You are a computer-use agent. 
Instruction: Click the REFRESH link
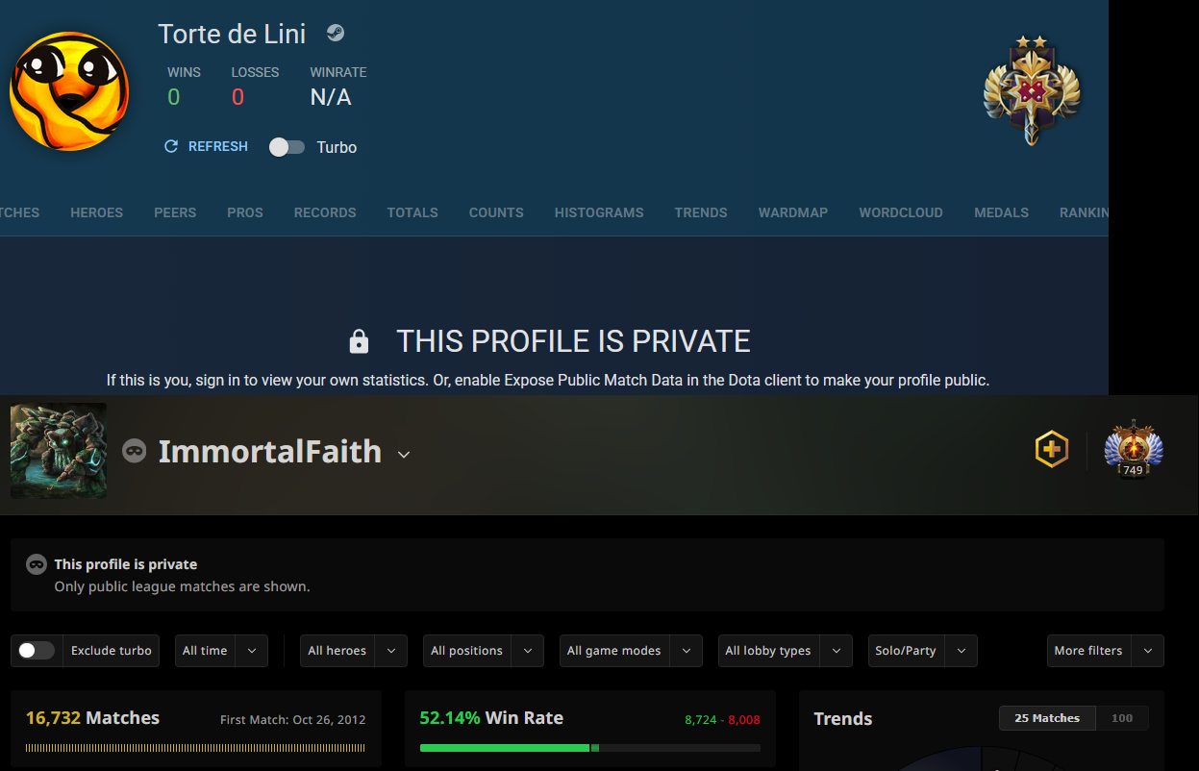[x=218, y=146]
